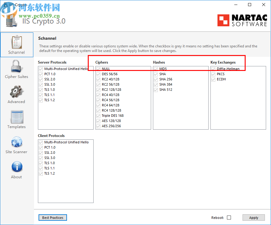Toggle the RC2 40/128 cipher checkbox
Viewport: 271px width, 225px height.
click(98, 79)
